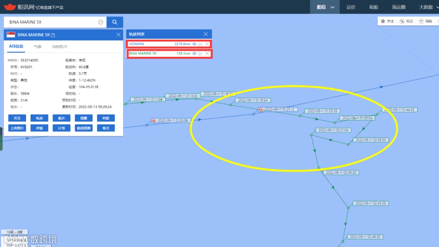This screenshot has width=439, height=247.
Task: Switch to the 当前航次 tab
Action: pos(59,46)
